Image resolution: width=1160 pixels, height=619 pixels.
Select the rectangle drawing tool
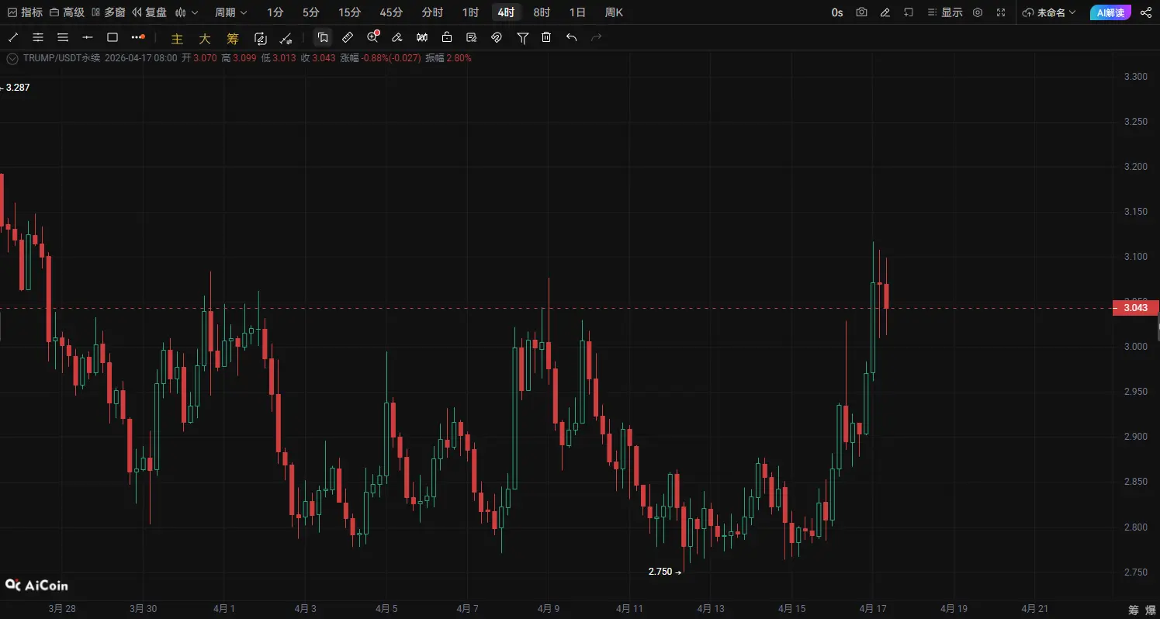tap(113, 37)
